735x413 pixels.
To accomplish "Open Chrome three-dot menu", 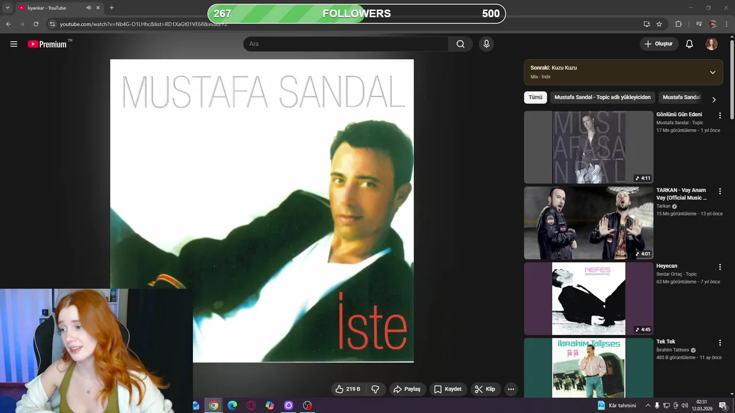I will (727, 24).
